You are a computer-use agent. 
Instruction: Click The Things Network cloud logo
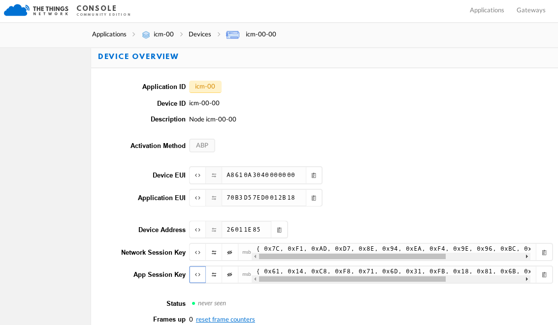[16, 10]
